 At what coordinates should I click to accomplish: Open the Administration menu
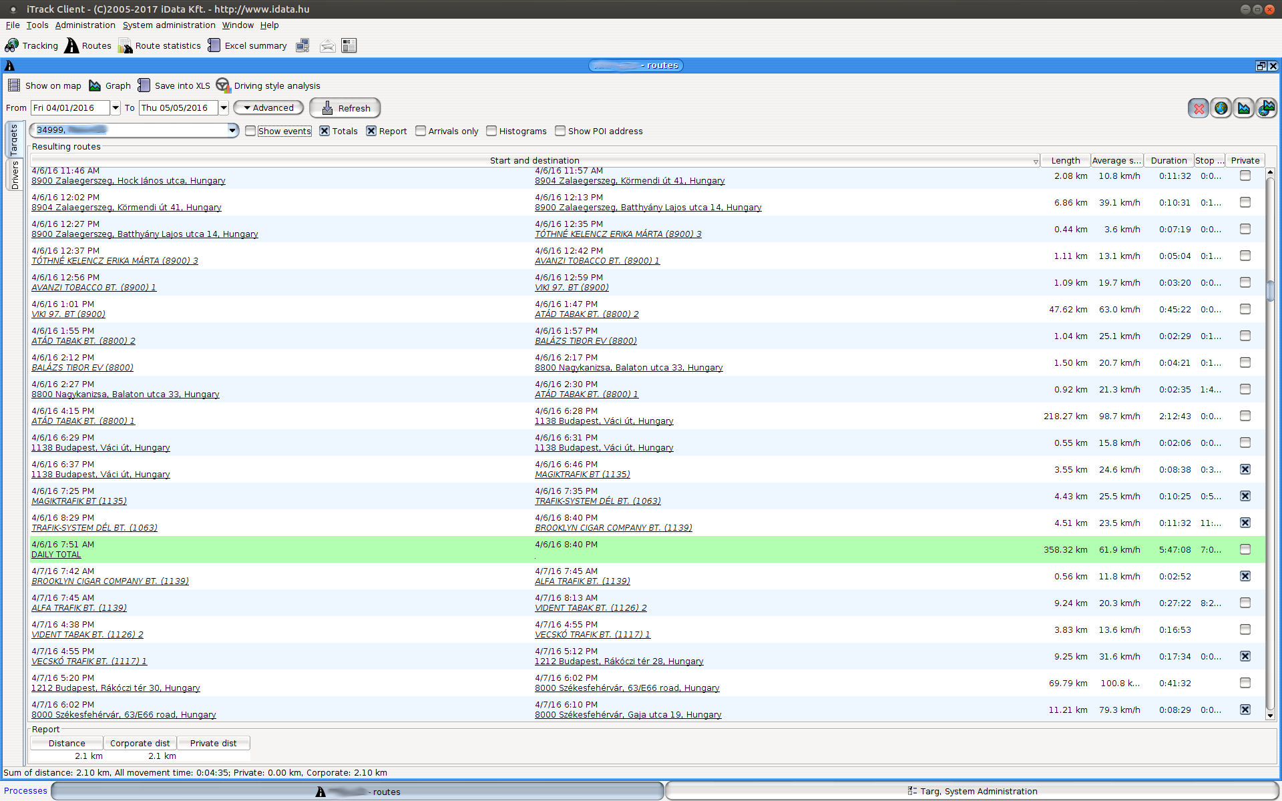(x=85, y=25)
